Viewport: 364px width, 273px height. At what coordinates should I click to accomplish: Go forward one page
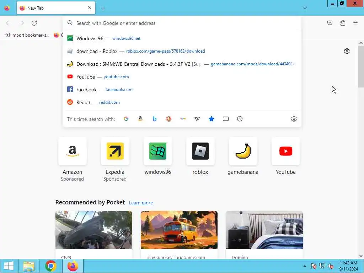[21, 23]
